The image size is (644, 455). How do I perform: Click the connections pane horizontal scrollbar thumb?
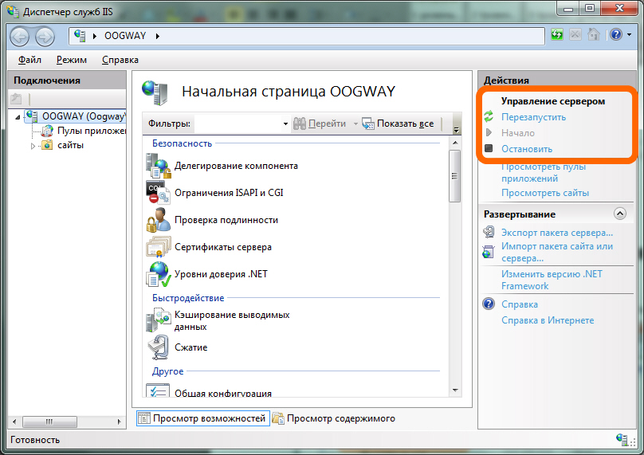(49, 422)
